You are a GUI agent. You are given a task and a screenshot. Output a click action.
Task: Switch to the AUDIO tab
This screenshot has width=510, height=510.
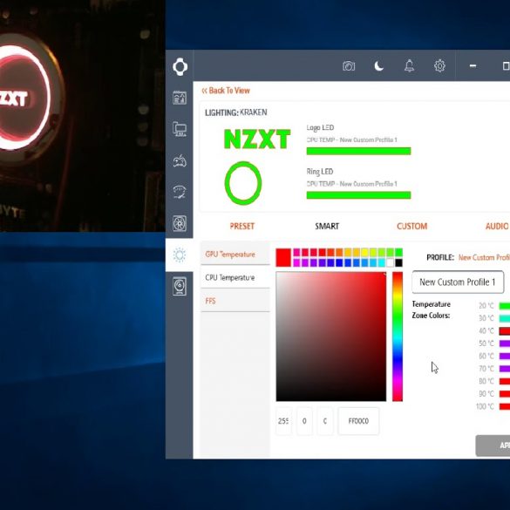point(497,226)
